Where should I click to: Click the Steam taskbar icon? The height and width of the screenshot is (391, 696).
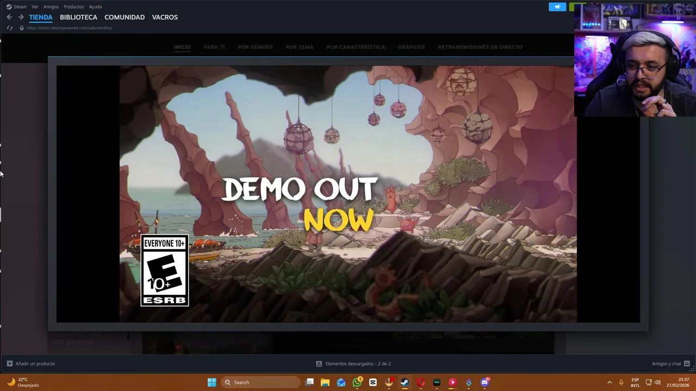pos(405,382)
